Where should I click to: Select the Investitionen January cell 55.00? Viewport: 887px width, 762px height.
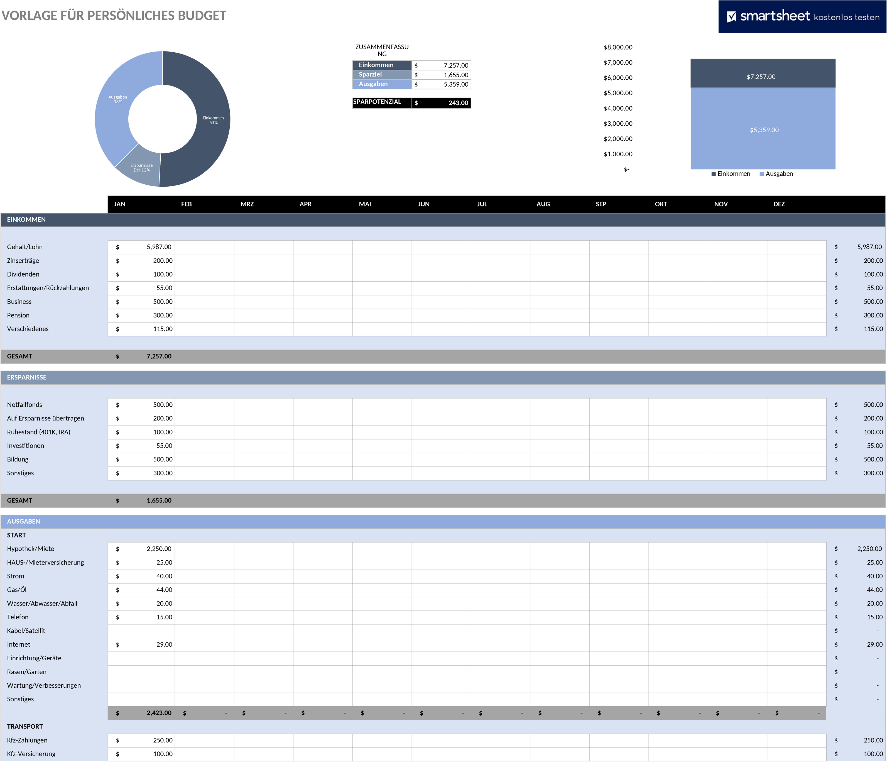pos(141,446)
